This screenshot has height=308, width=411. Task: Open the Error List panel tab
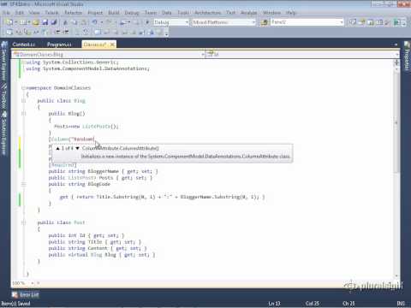coord(26,294)
